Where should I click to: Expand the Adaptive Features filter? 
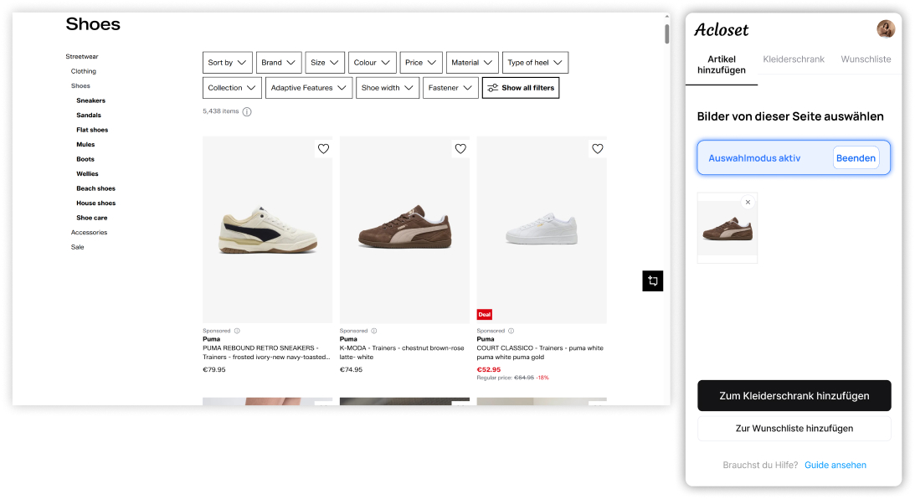(309, 88)
